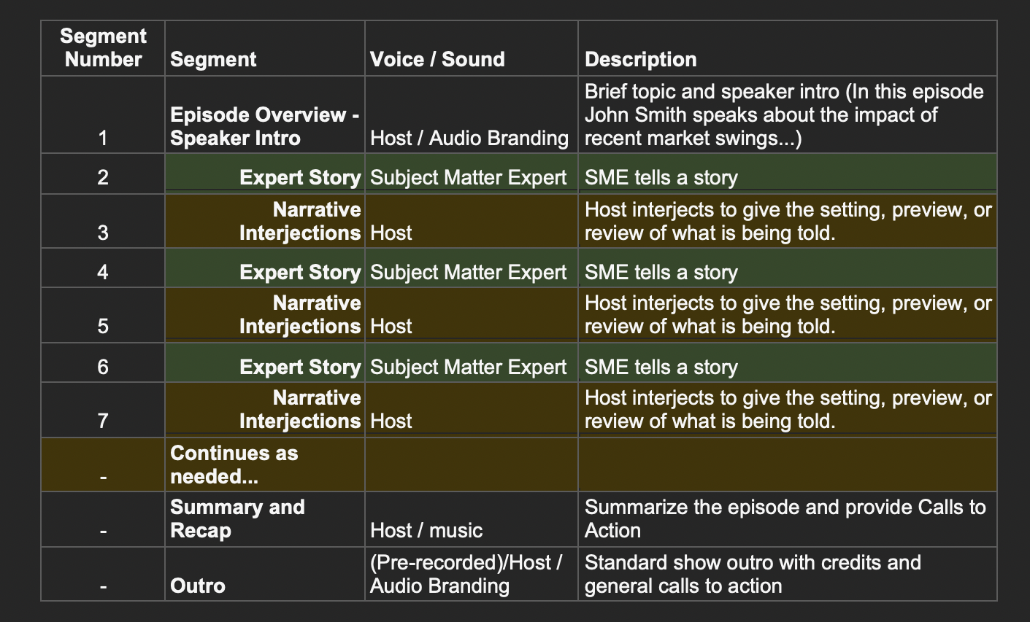The height and width of the screenshot is (622, 1030).
Task: Click the "Description" column header
Action: coord(788,48)
